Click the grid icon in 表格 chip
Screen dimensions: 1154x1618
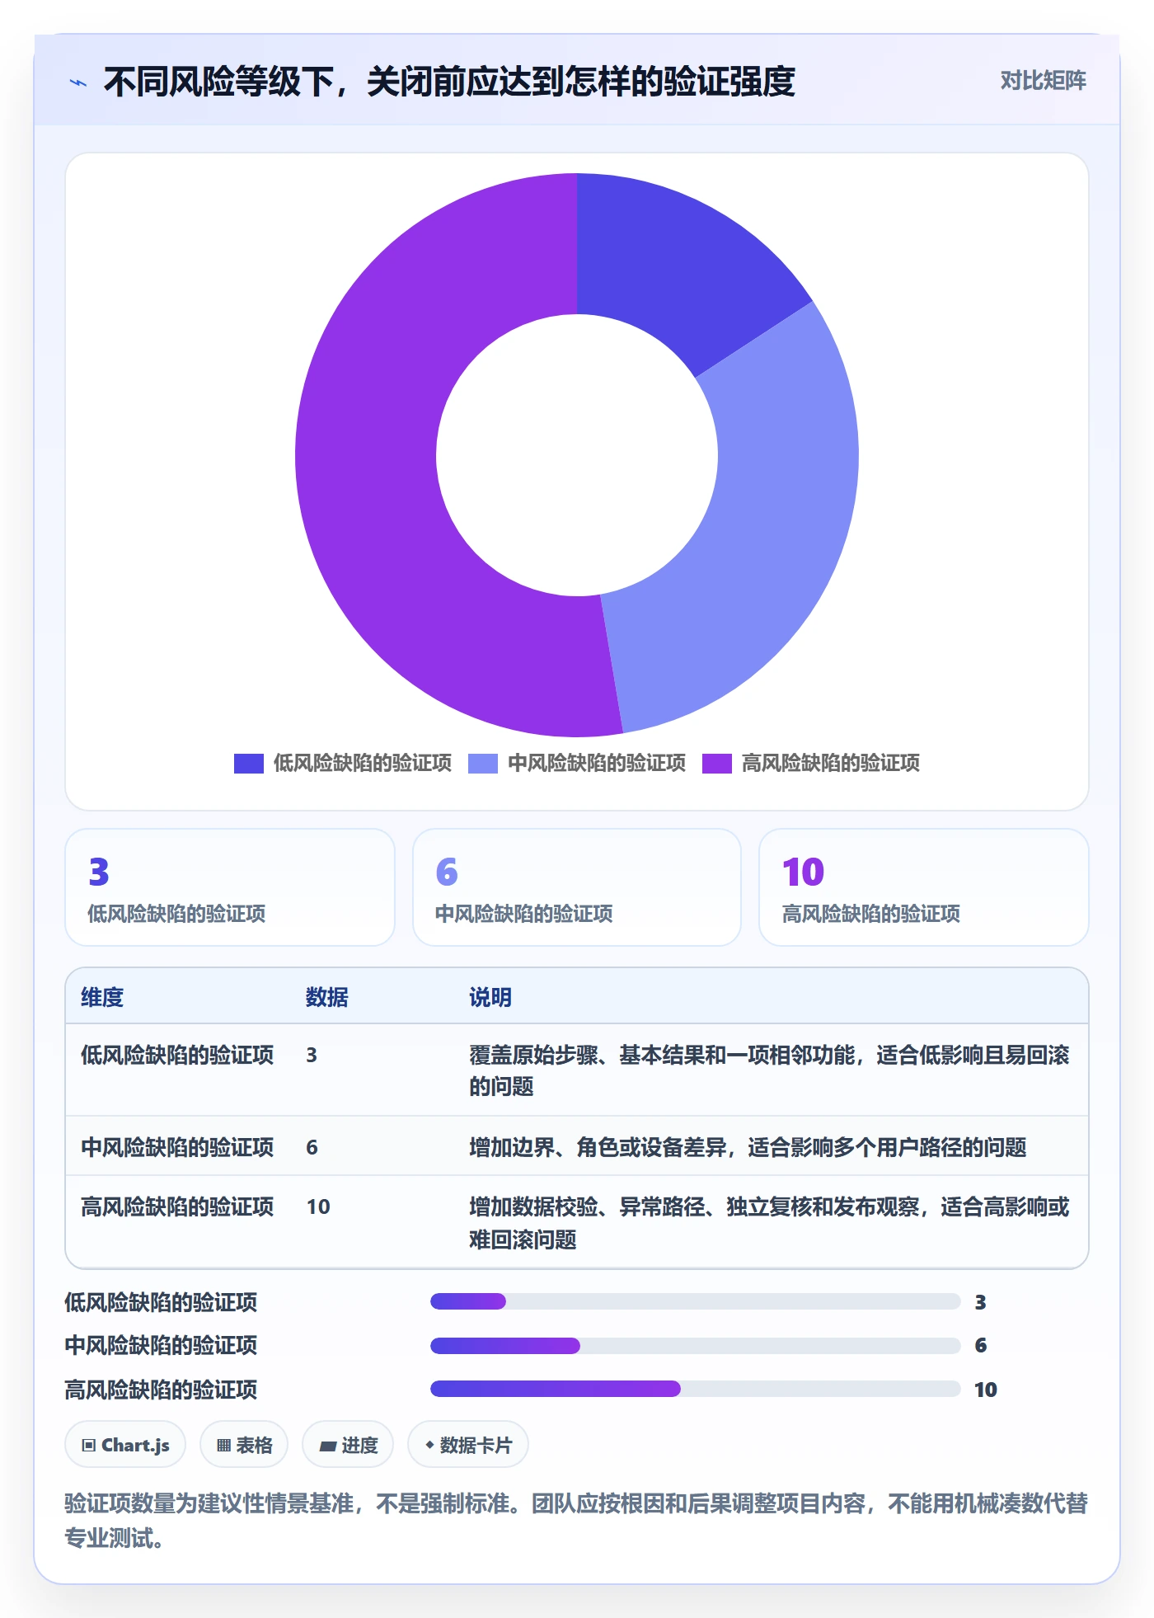click(x=224, y=1445)
